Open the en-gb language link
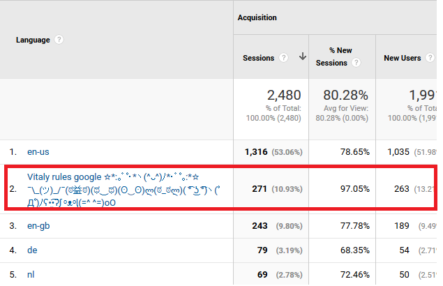This screenshot has height=286, width=443. point(38,225)
